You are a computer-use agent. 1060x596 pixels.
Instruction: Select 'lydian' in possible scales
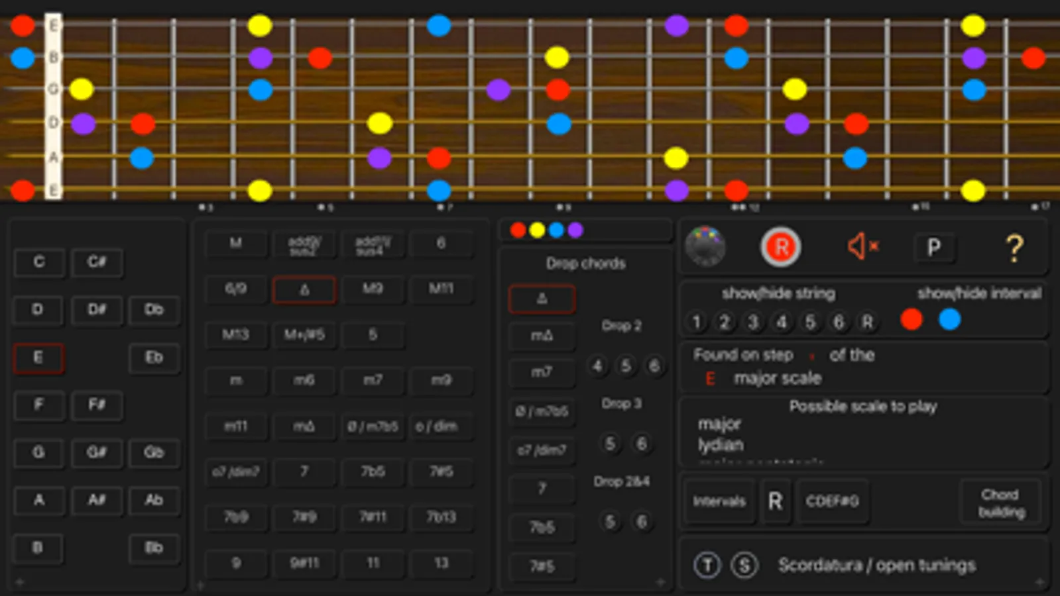click(721, 445)
